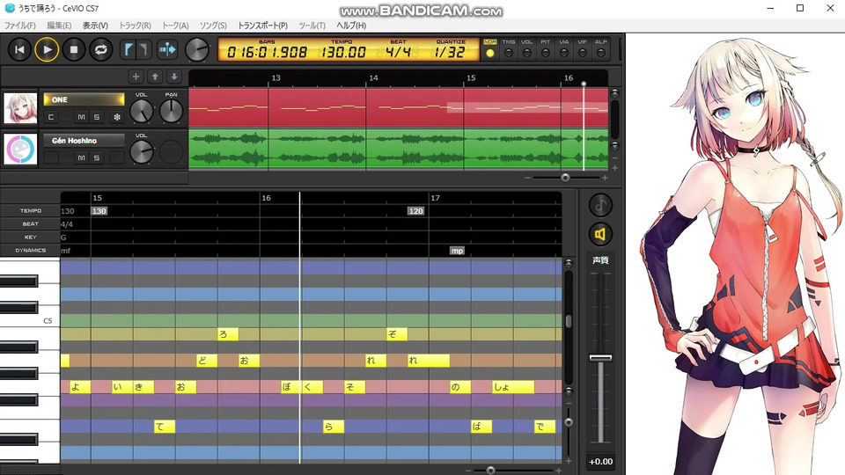This screenshot has width=845, height=475.
Task: Click piano roll vertical scrollbar thumb
Action: click(x=569, y=321)
